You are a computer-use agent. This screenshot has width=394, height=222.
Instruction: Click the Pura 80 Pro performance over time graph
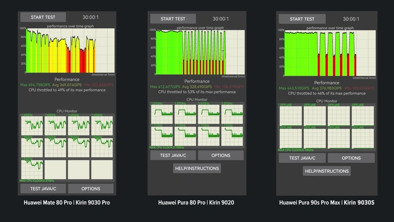pos(200,52)
